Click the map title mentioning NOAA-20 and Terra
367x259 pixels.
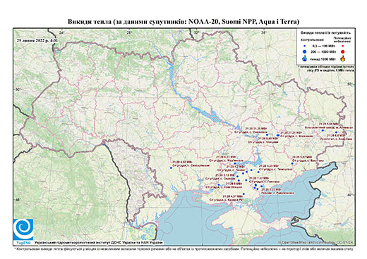[183, 22]
